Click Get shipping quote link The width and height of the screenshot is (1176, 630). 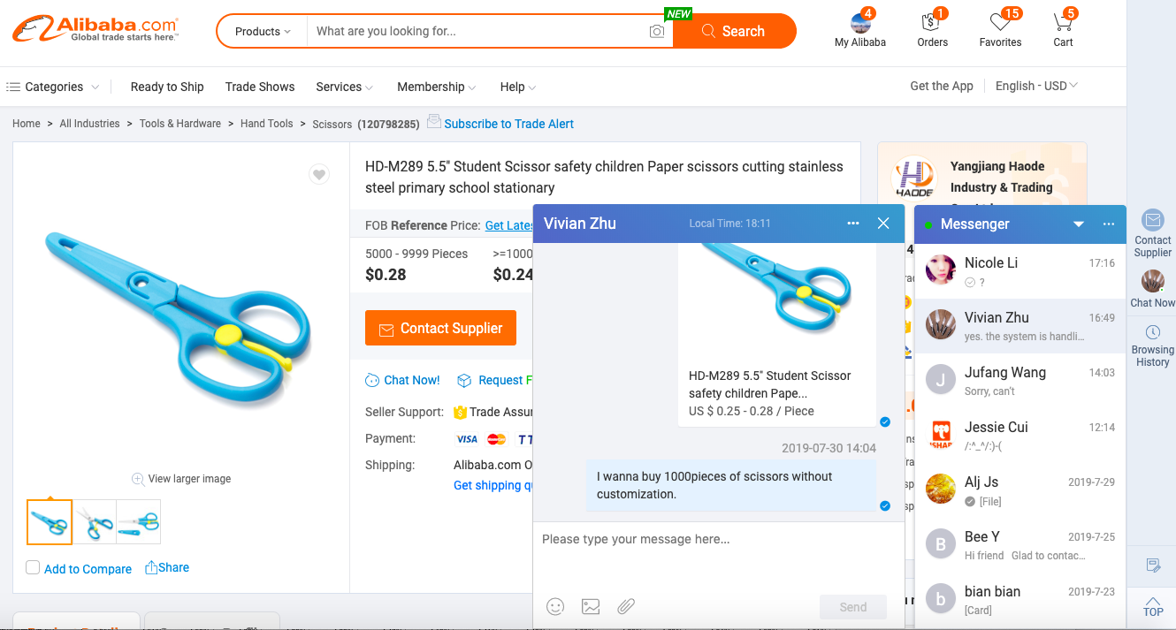point(493,485)
